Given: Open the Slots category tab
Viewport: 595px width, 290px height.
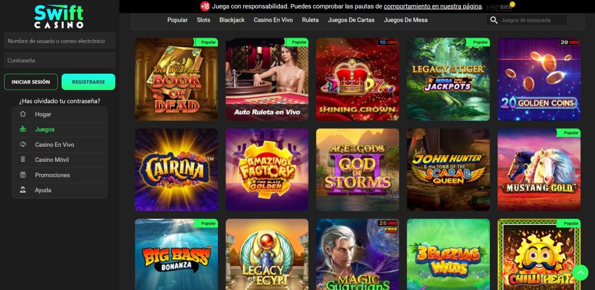Looking at the screenshot, I should click(203, 20).
